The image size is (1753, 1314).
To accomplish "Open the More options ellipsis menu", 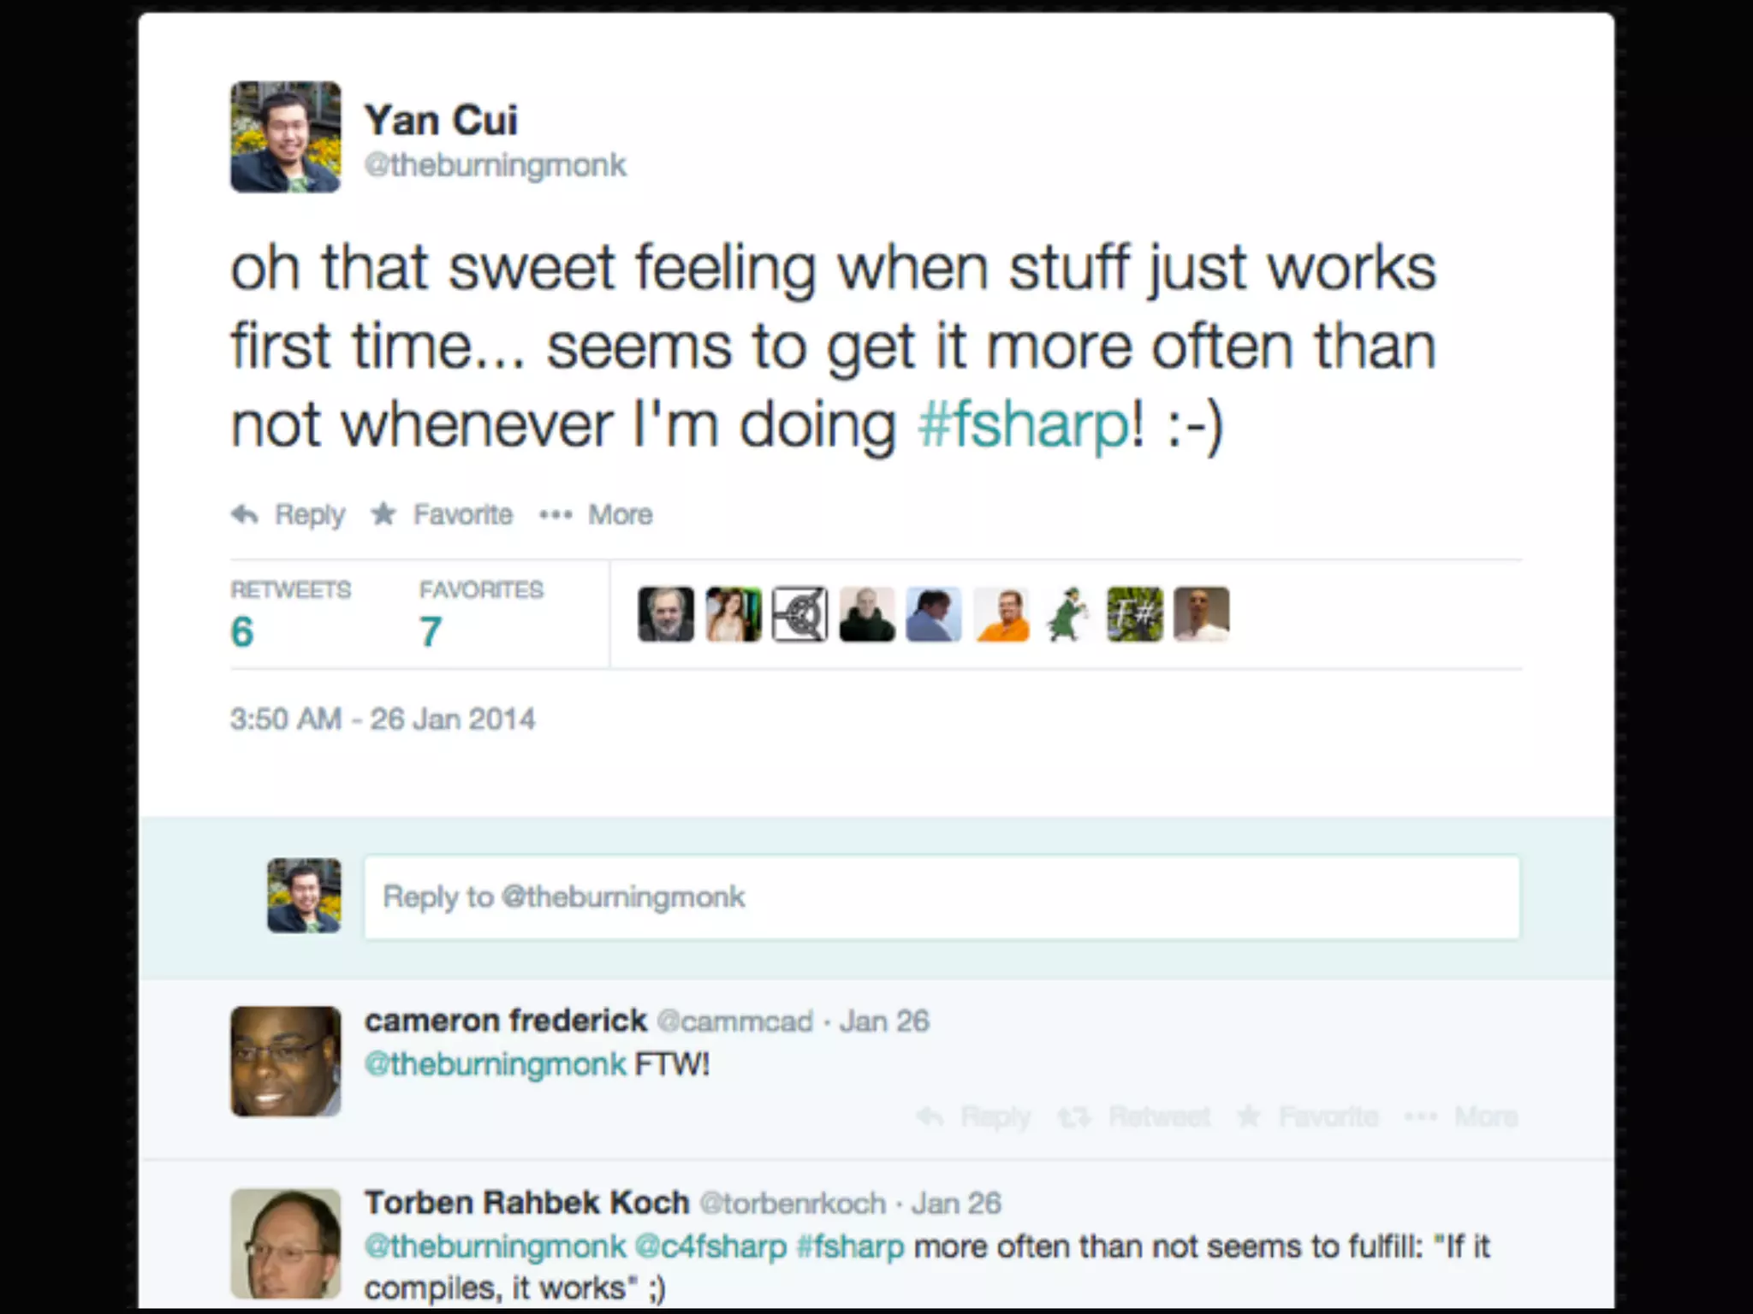I will 556,514.
